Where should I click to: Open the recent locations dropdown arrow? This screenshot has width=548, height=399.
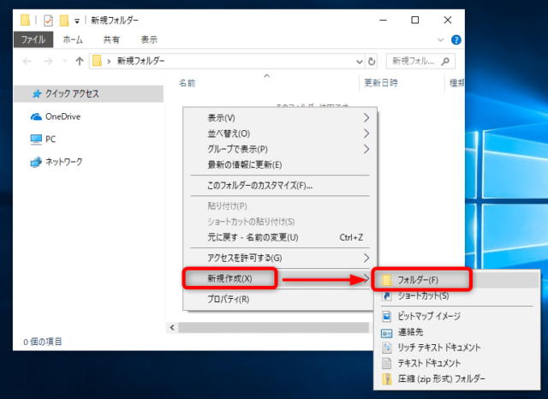[65, 61]
